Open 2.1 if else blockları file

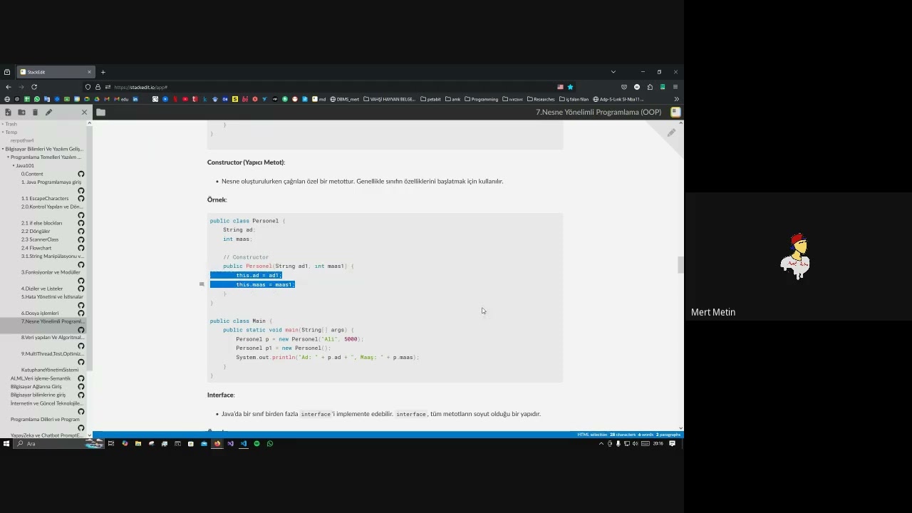tap(41, 223)
